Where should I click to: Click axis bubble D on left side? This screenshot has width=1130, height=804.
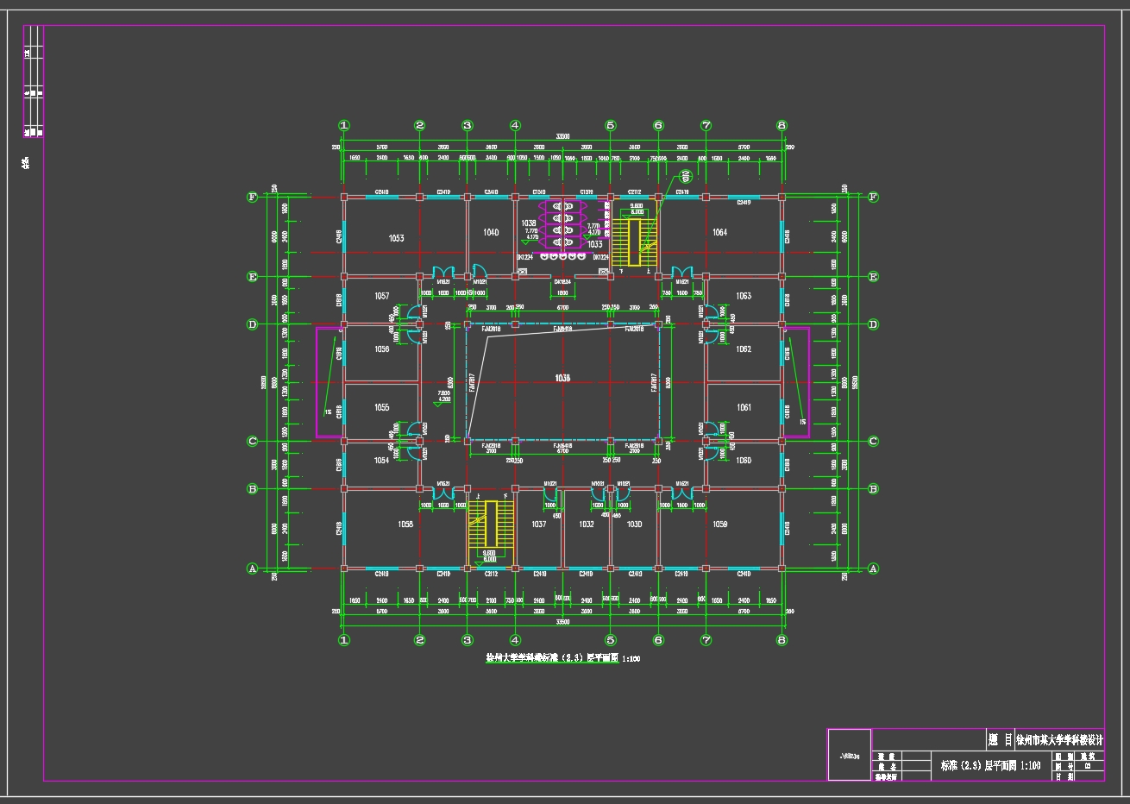coord(252,324)
